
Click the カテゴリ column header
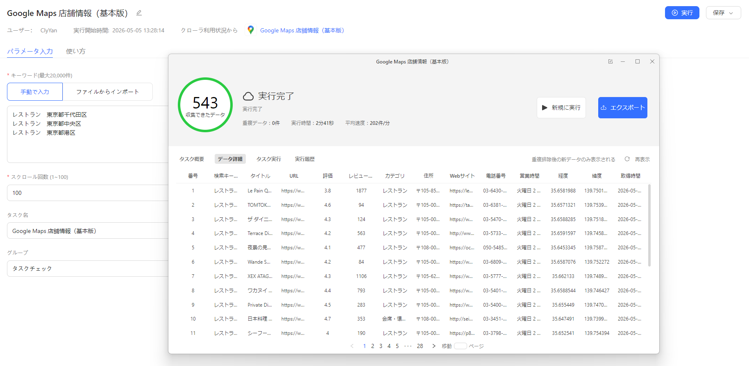395,176
